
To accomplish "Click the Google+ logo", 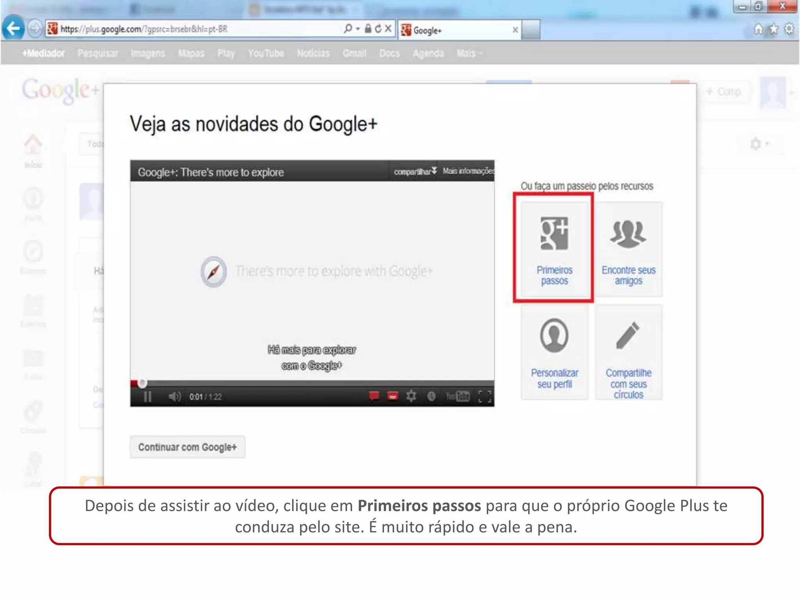I will [61, 90].
